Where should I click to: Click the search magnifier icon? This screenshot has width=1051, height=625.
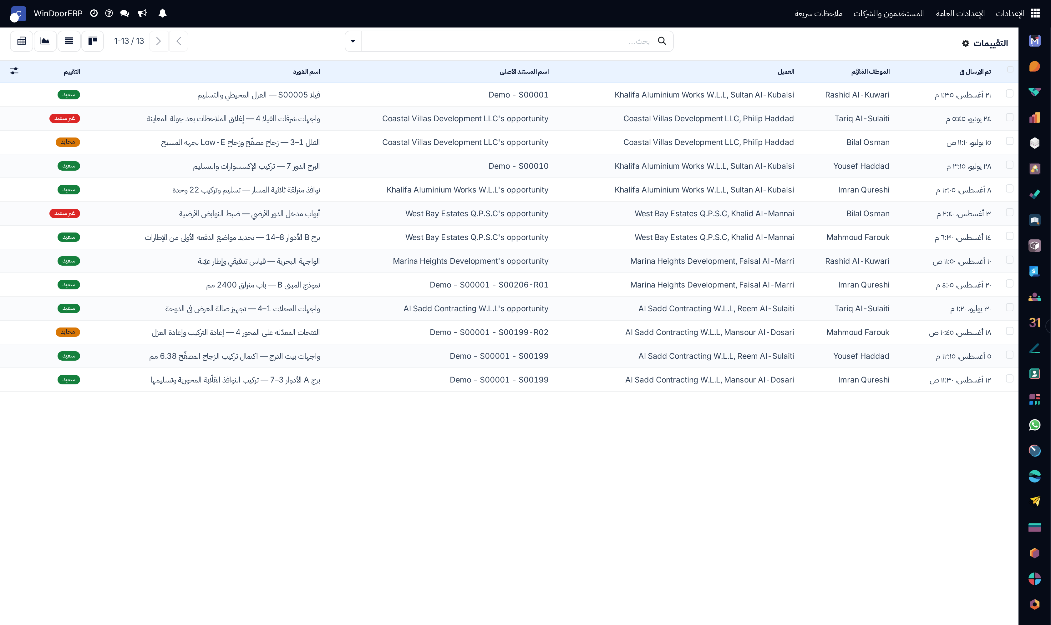point(662,41)
